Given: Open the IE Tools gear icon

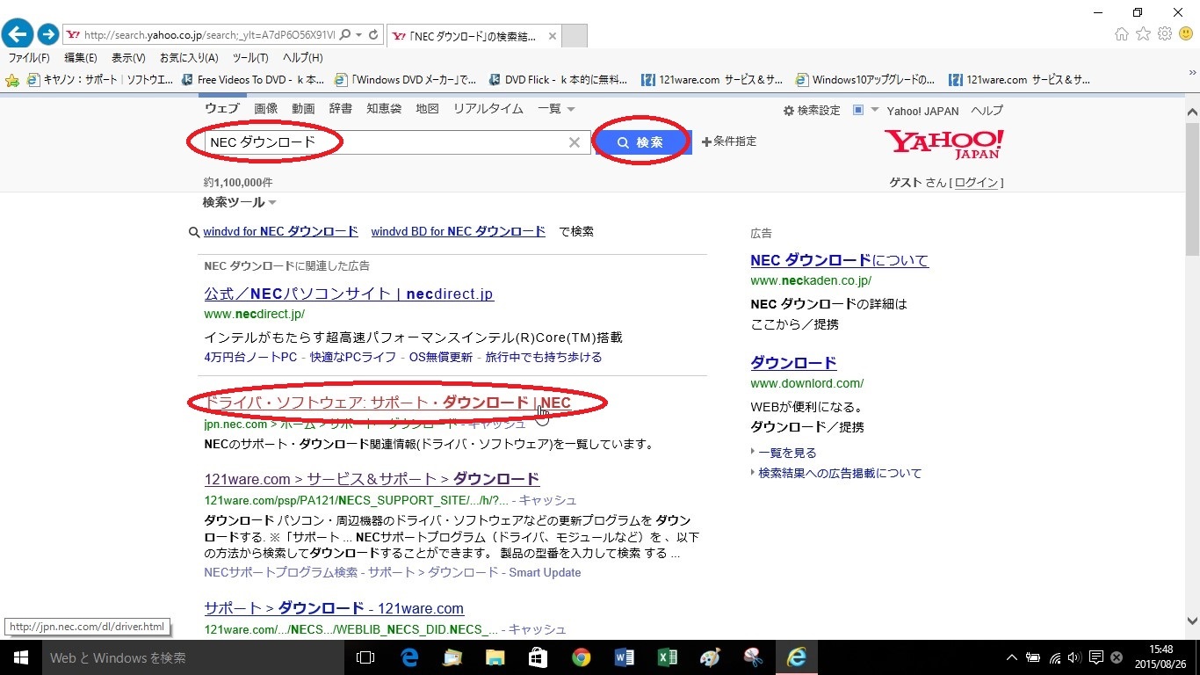Looking at the screenshot, I should tap(1165, 34).
